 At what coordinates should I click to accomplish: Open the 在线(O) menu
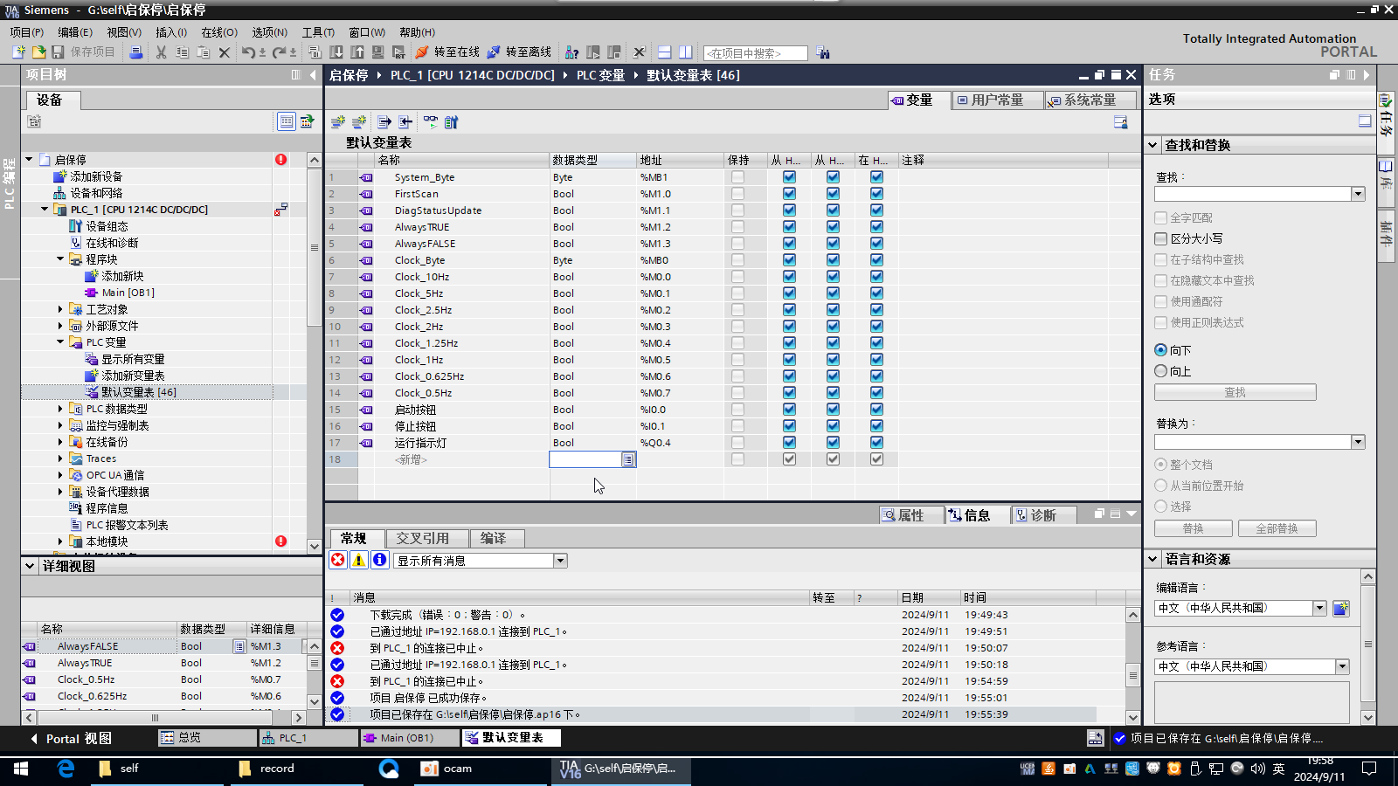point(219,32)
